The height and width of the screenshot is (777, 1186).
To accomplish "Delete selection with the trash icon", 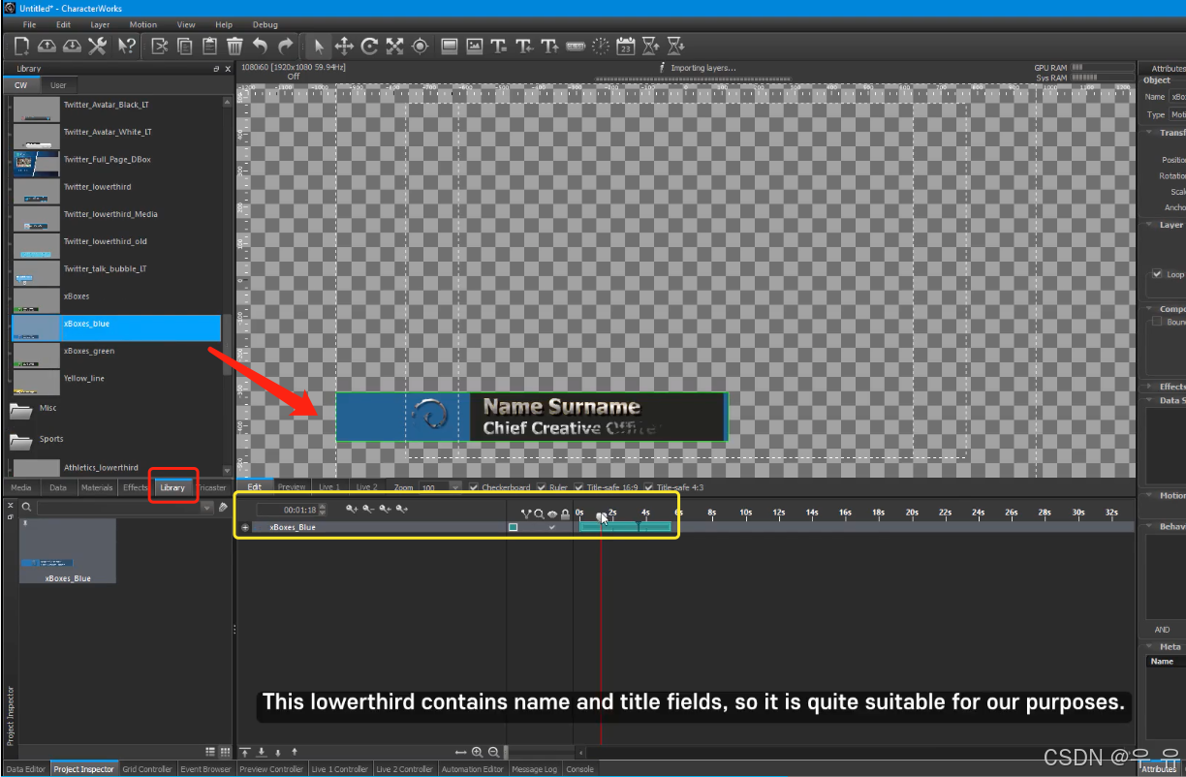I will click(x=234, y=46).
